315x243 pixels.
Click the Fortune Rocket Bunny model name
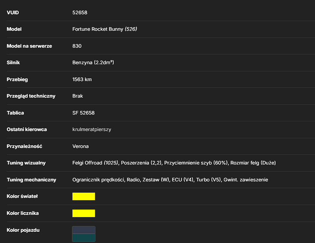[x=98, y=29]
